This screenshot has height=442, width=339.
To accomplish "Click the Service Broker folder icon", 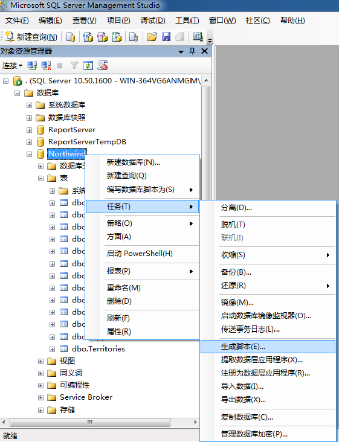I will pos(52,397).
